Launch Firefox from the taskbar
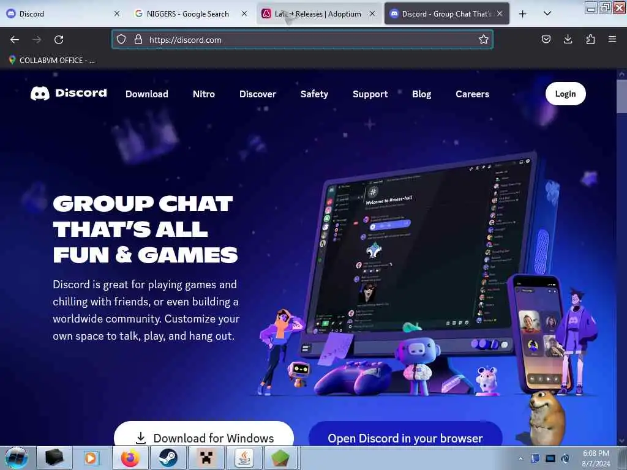The image size is (627, 470). pyautogui.click(x=130, y=458)
